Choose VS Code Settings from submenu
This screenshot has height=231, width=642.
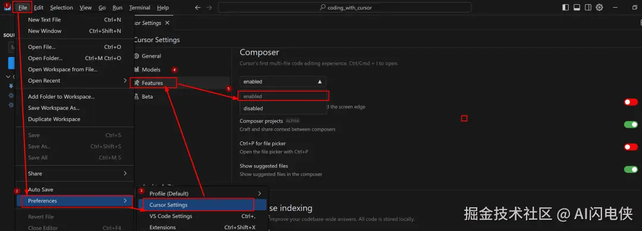(203, 216)
